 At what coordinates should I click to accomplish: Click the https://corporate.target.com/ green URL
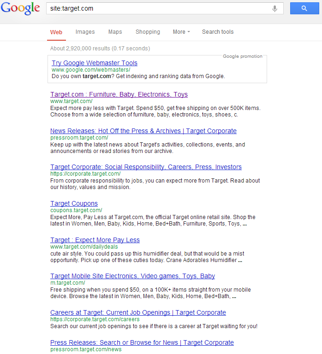click(85, 174)
